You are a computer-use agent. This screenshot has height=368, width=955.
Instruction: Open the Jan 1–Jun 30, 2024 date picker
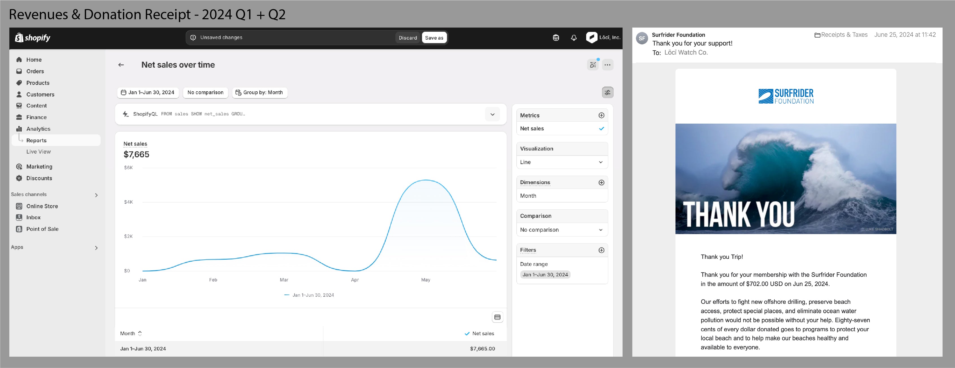[148, 92]
